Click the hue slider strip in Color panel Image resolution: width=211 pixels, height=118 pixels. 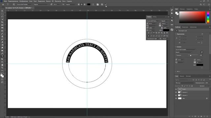coord(208,17)
